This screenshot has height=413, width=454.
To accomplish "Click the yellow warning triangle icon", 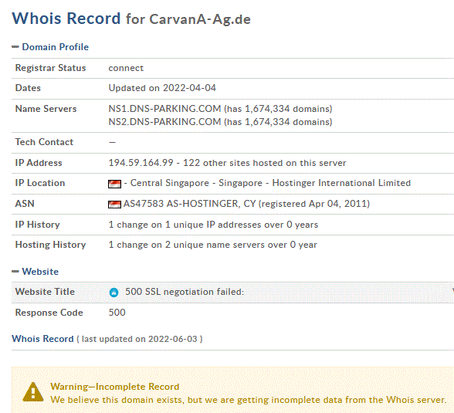I will [x=33, y=392].
